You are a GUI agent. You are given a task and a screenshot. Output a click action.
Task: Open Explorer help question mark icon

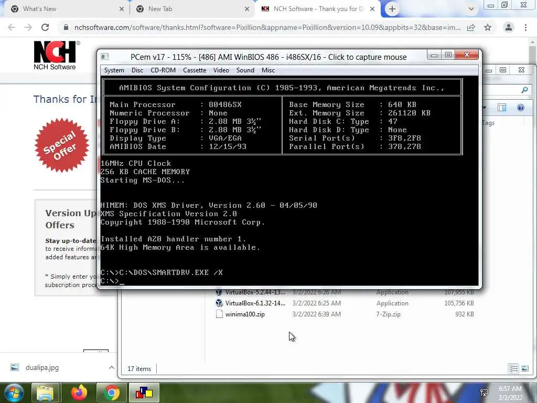(x=521, y=108)
